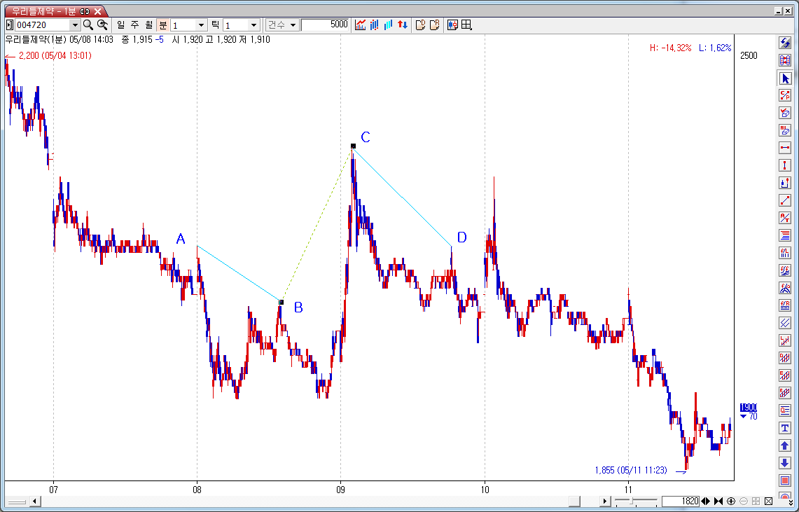Open the stock code 004720 dropdown
799x512 pixels.
click(75, 25)
